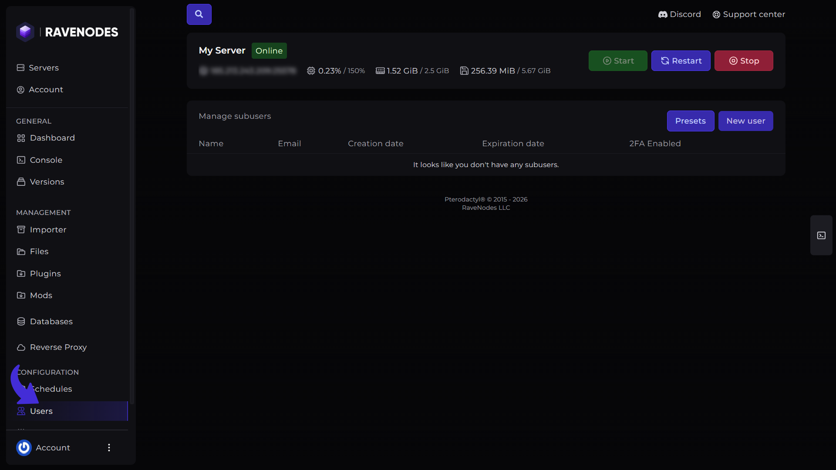This screenshot has width=836, height=470.
Task: Click the memory usage icon
Action: click(380, 71)
